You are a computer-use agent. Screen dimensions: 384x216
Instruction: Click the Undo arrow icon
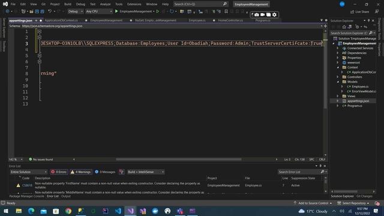(x=50, y=11)
